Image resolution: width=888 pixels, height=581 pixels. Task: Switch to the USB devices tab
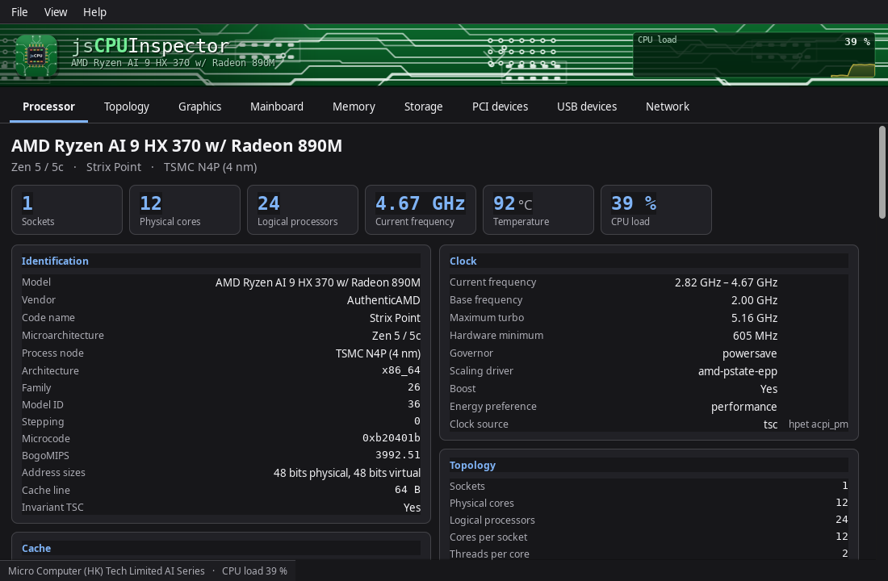[587, 107]
